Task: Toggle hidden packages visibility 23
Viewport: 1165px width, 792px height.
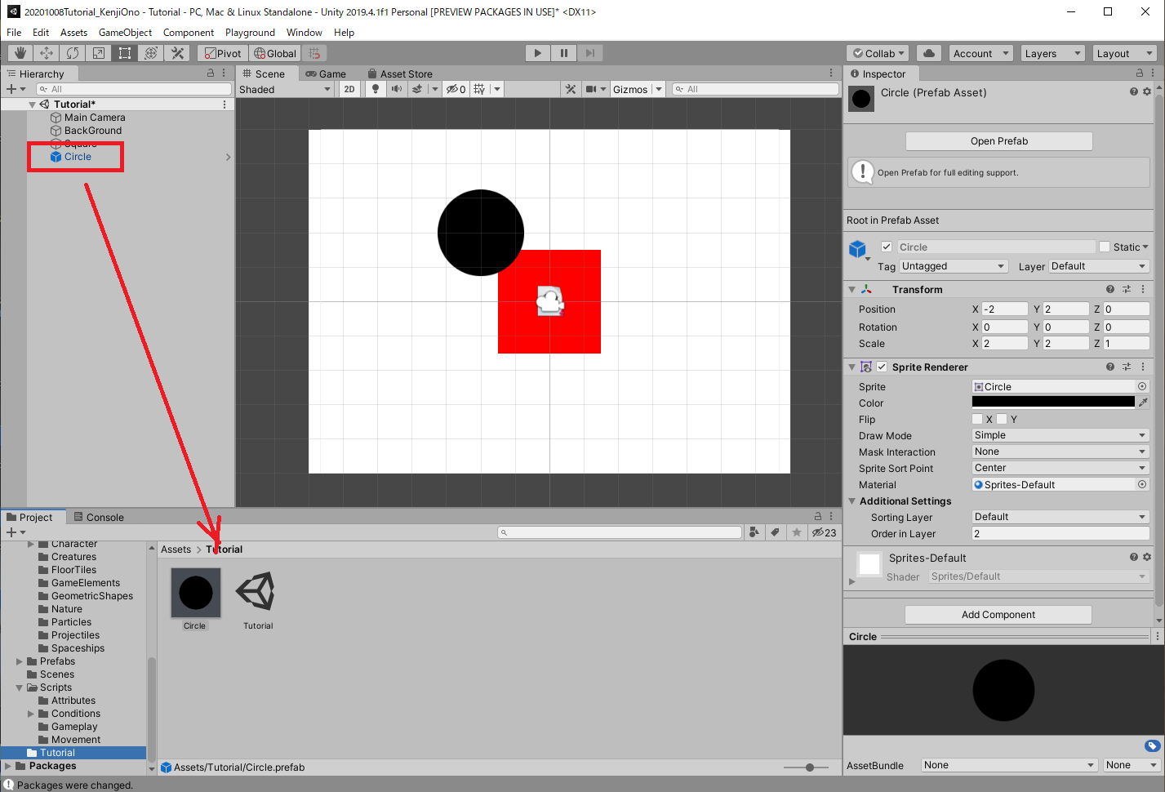Action: pyautogui.click(x=825, y=532)
